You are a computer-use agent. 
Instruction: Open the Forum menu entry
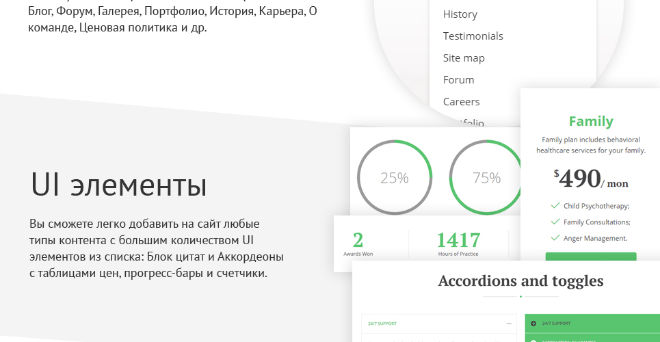point(458,80)
